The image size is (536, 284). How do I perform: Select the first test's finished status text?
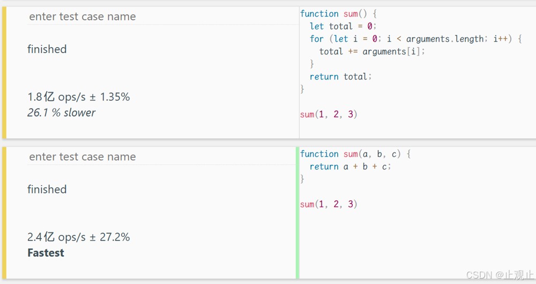[47, 49]
